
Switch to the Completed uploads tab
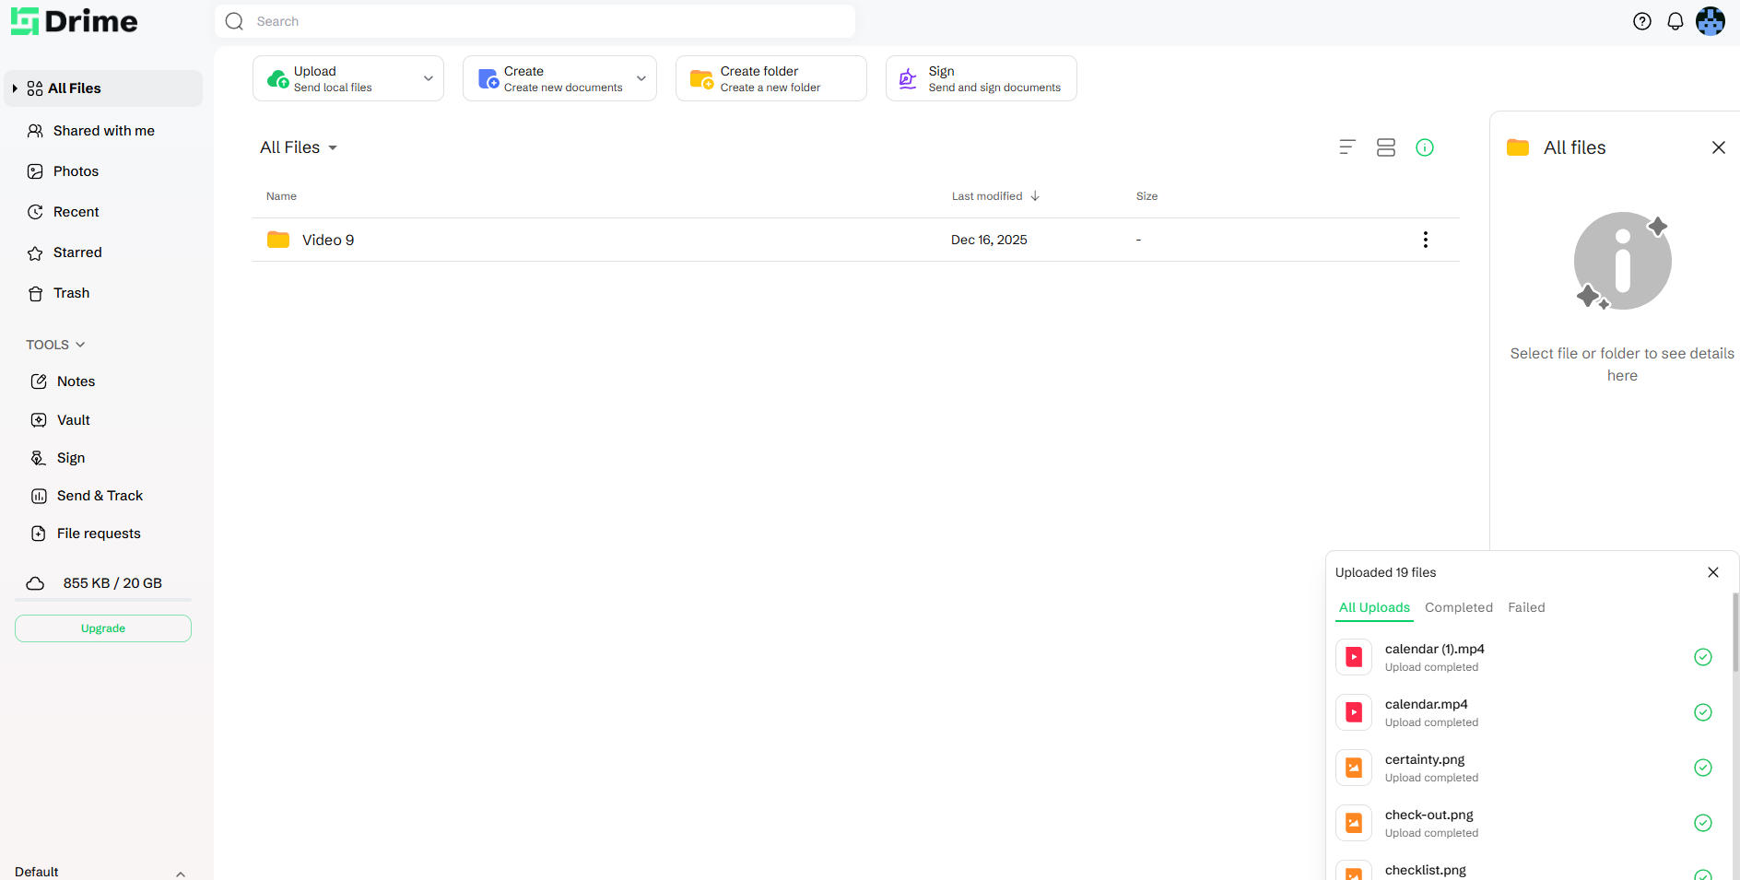click(1458, 607)
